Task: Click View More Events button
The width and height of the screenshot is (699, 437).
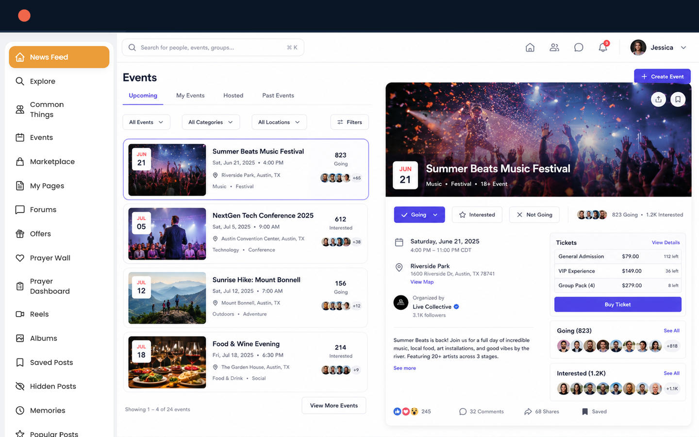Action: pos(334,405)
